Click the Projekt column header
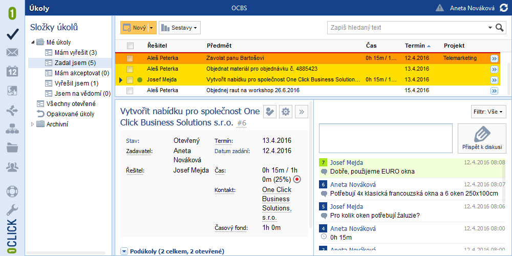The image size is (512, 256). 454,46
